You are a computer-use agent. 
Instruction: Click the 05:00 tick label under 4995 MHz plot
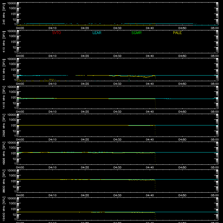215,168
